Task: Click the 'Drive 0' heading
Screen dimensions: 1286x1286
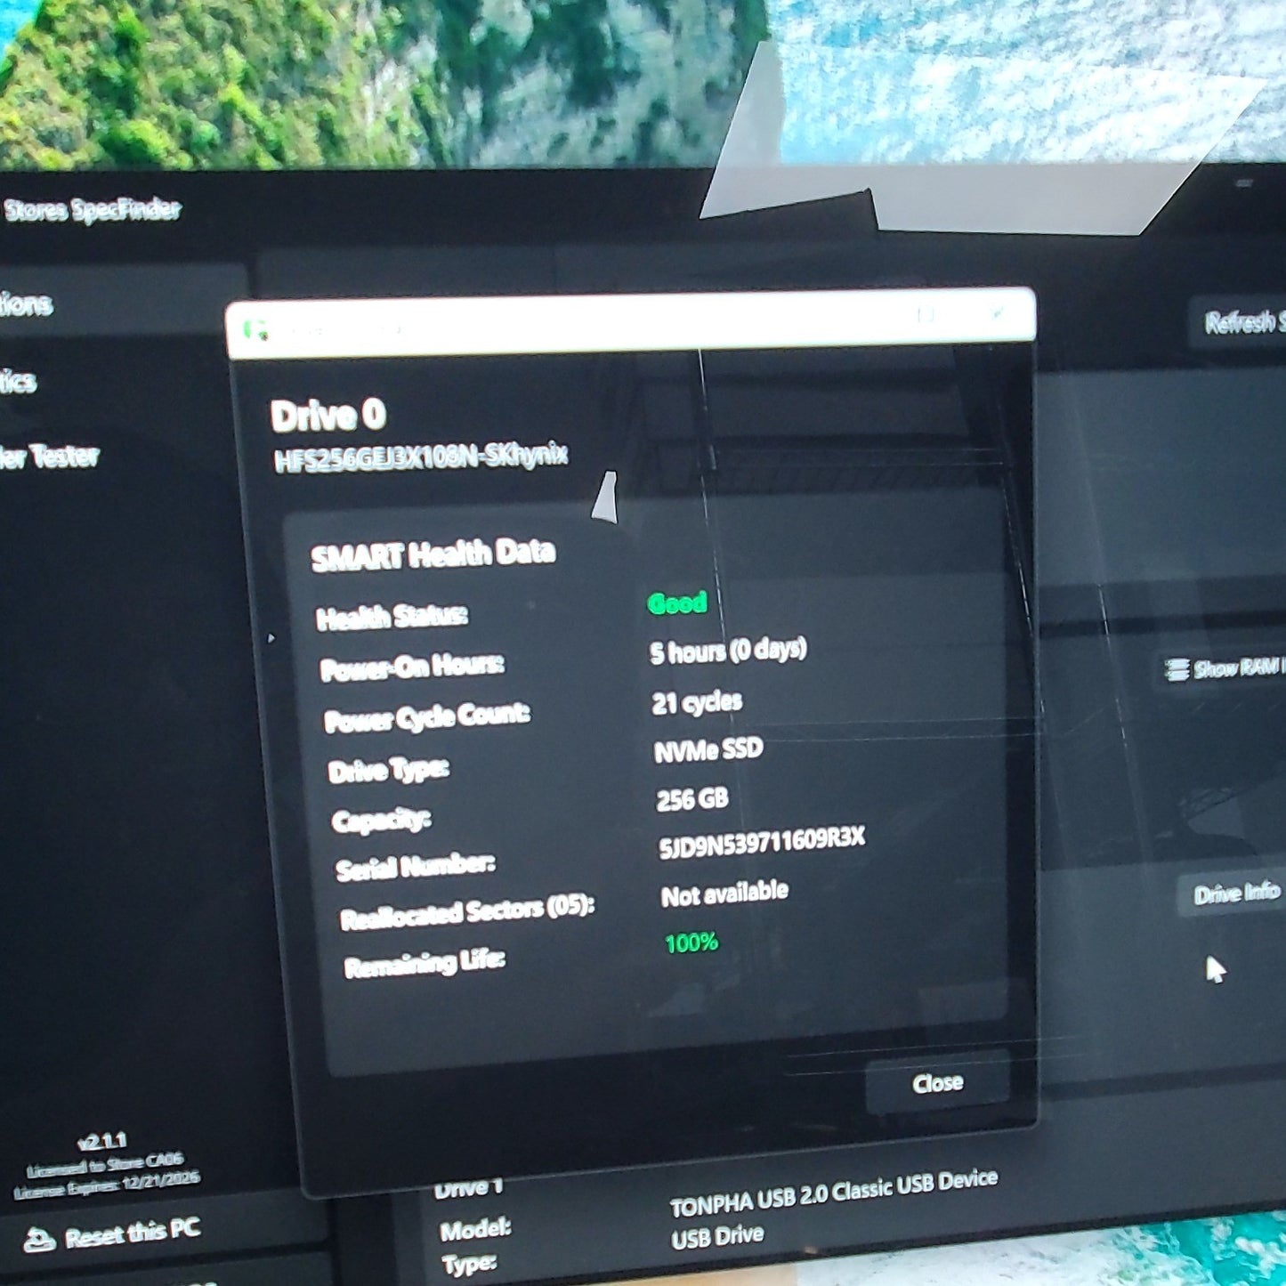Action: coord(328,415)
